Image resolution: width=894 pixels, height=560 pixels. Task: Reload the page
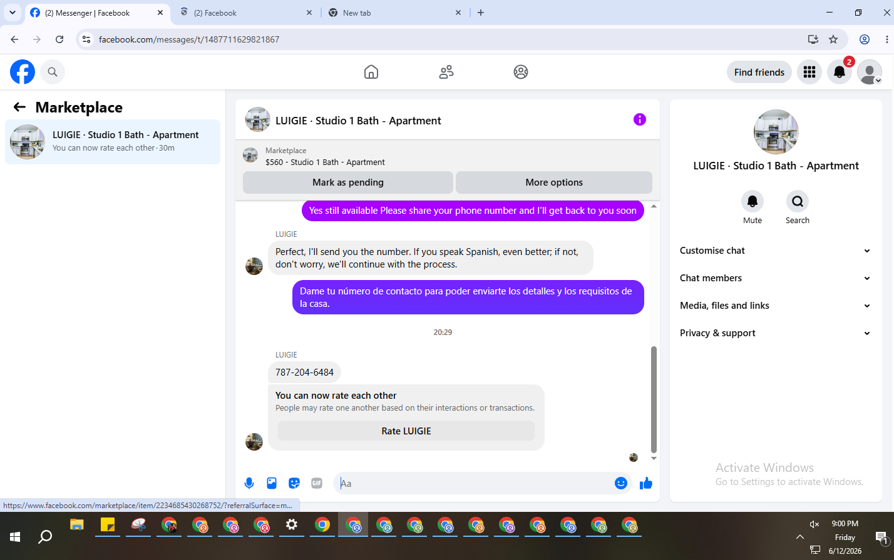point(59,39)
